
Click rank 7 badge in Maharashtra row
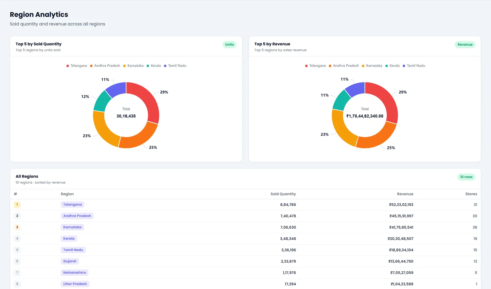point(17,272)
